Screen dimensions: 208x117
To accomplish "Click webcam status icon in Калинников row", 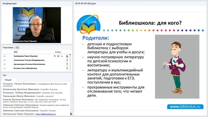I will 58,56.
